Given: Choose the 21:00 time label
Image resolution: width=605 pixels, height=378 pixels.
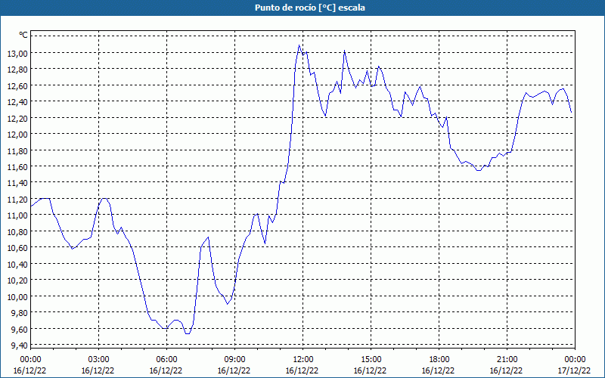Looking at the screenshot, I should (x=507, y=359).
